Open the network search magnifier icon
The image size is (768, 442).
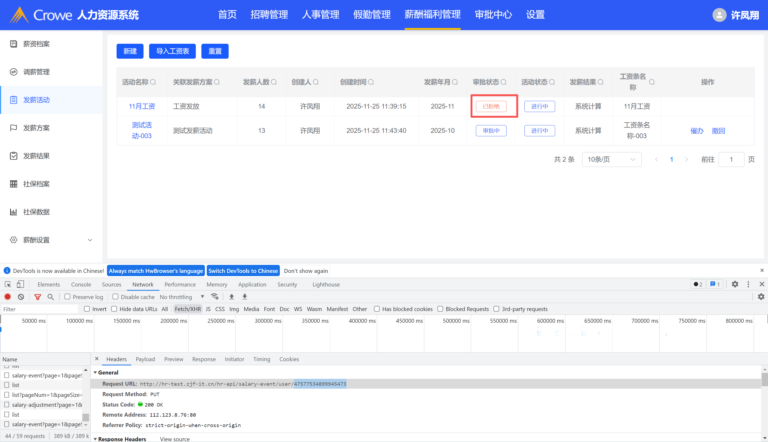click(x=50, y=297)
